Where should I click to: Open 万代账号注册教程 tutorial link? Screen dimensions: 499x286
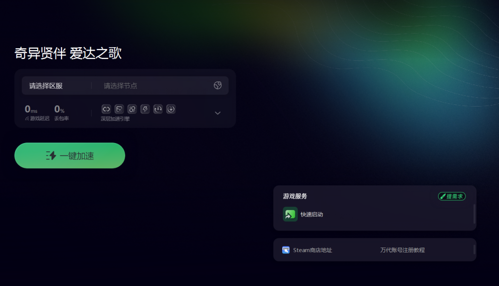(x=403, y=250)
